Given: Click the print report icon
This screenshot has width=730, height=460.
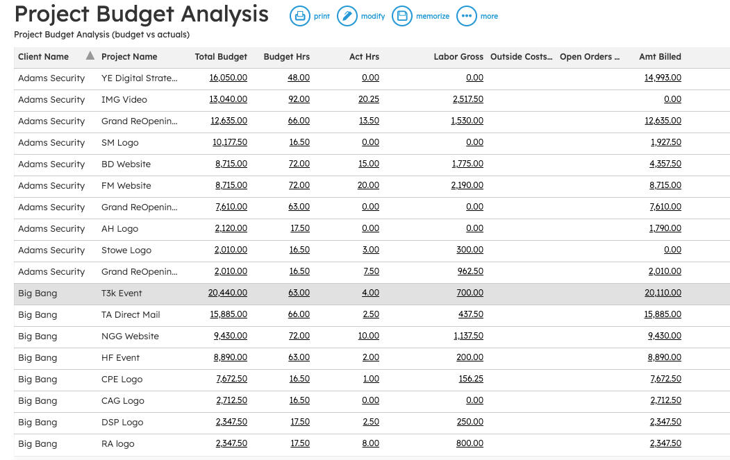Looking at the screenshot, I should click(298, 15).
